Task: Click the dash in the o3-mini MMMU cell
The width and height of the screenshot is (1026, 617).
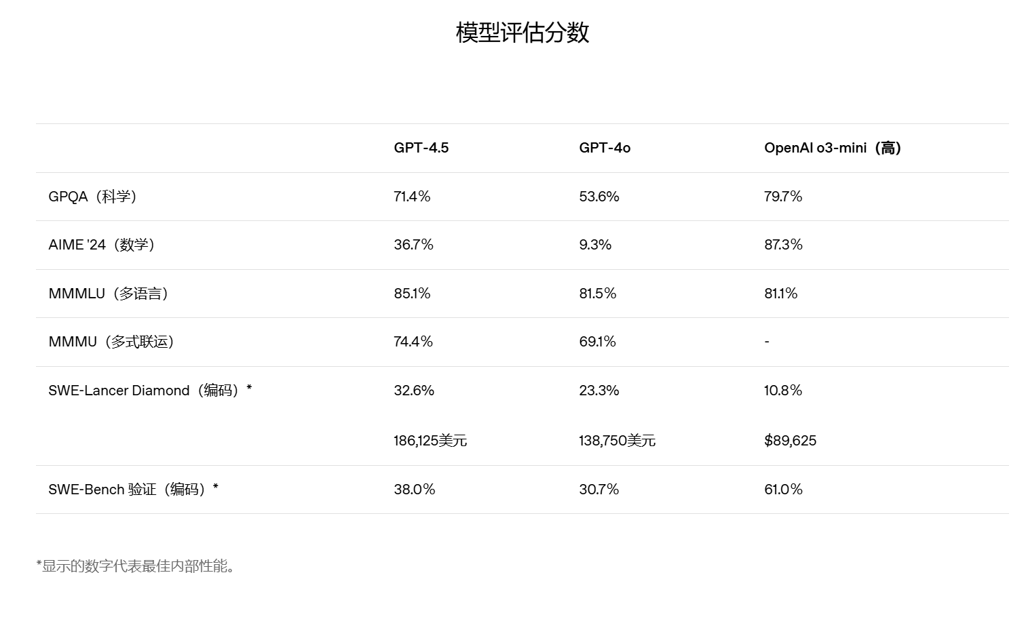Action: [x=767, y=342]
